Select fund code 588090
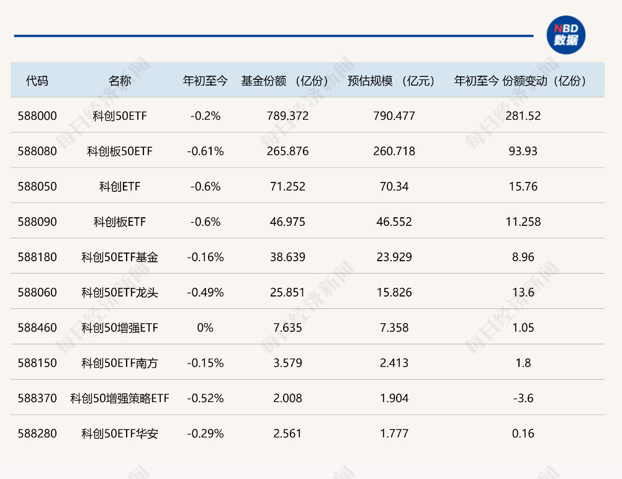Viewport: 622px width, 479px height. tap(37, 222)
